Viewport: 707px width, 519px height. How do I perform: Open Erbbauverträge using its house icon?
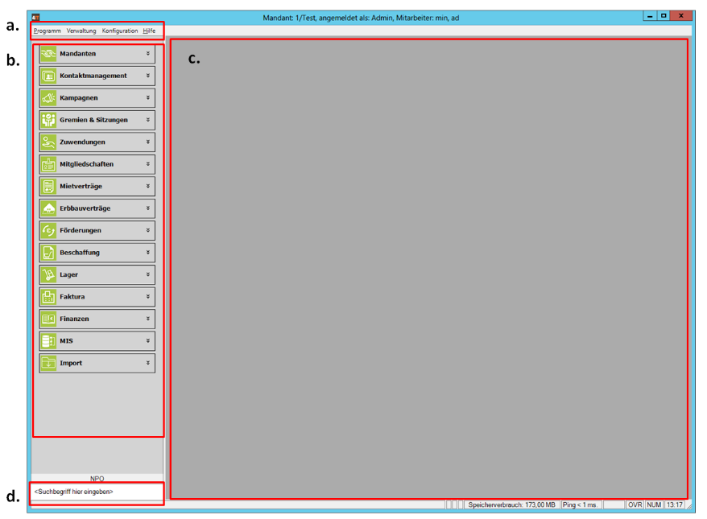49,208
